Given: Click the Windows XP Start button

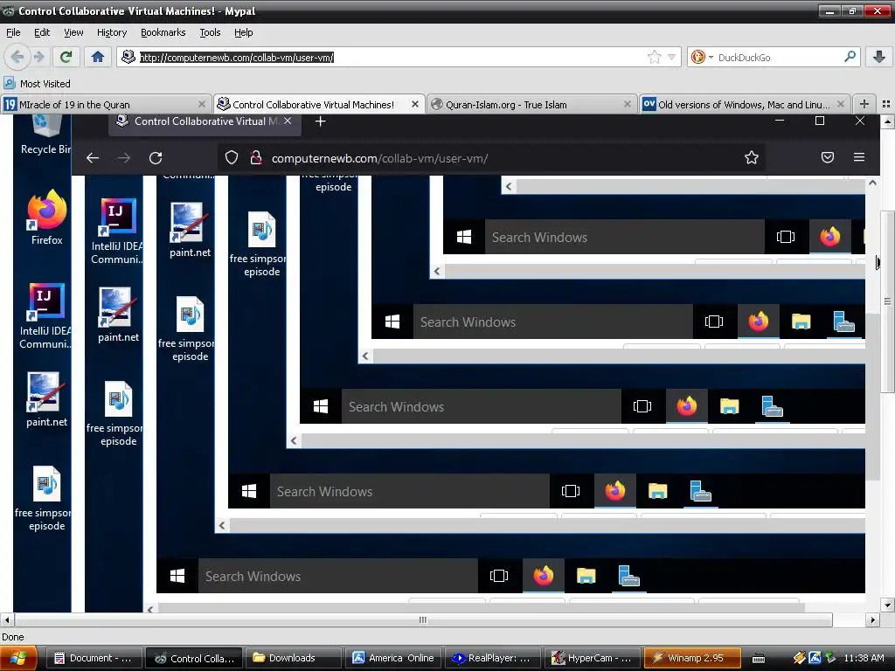Looking at the screenshot, I should tap(18, 658).
